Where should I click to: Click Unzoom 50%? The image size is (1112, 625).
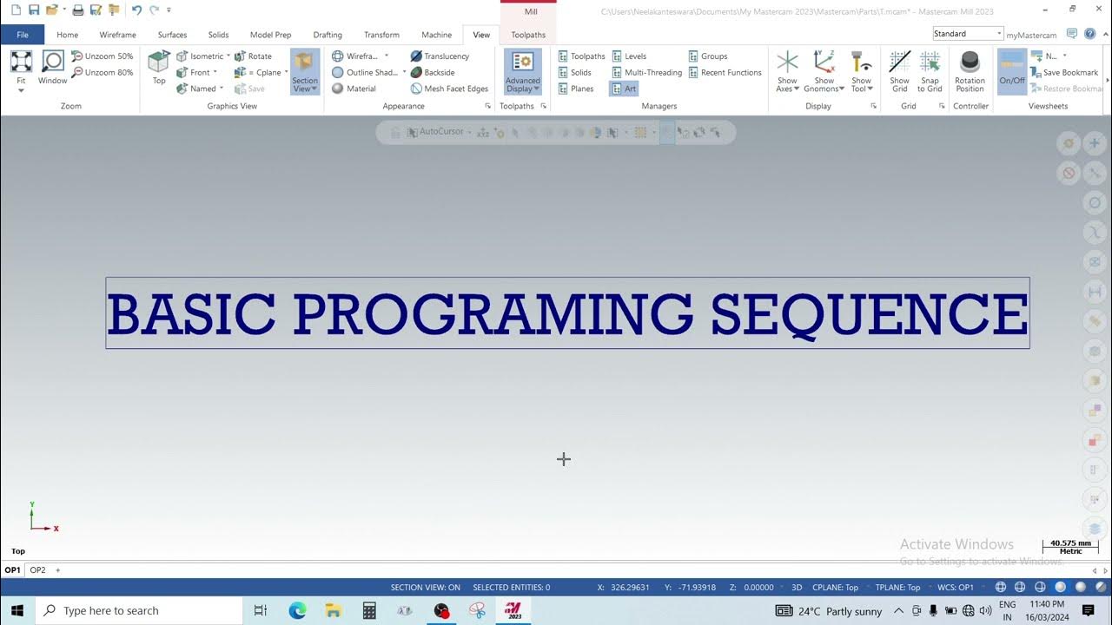point(103,56)
